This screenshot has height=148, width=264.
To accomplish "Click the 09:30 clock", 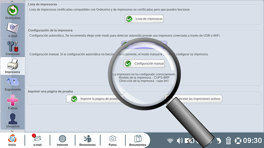I will tap(252, 141).
